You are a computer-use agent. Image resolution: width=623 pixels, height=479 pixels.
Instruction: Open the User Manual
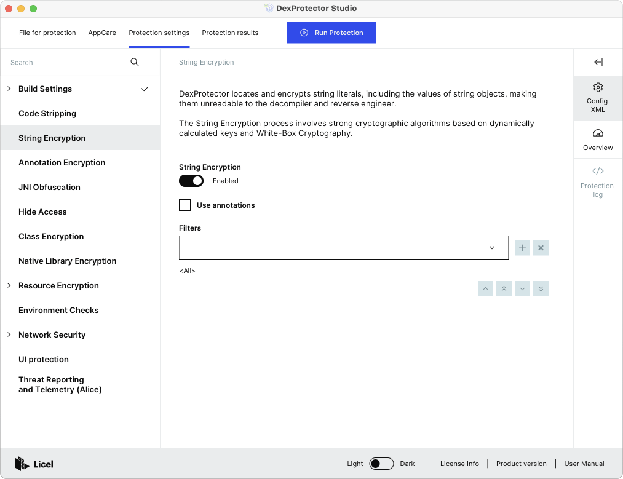tap(584, 464)
